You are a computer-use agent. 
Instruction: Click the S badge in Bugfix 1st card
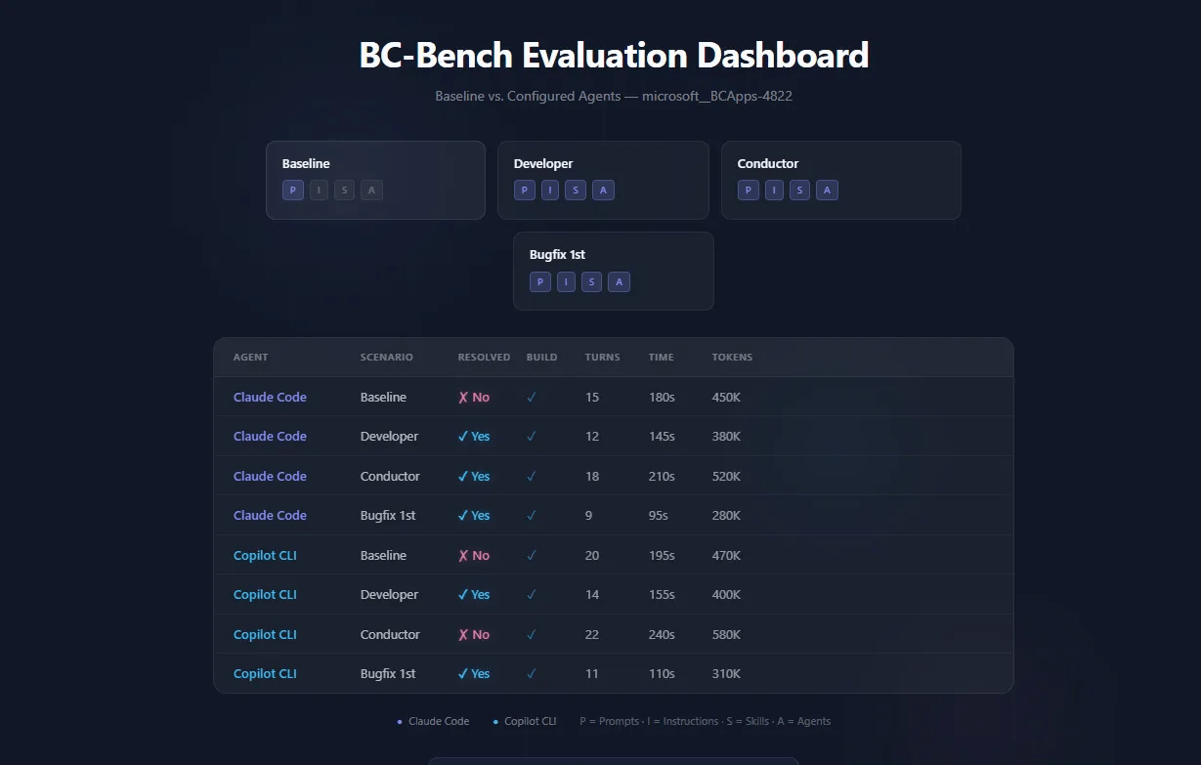591,282
